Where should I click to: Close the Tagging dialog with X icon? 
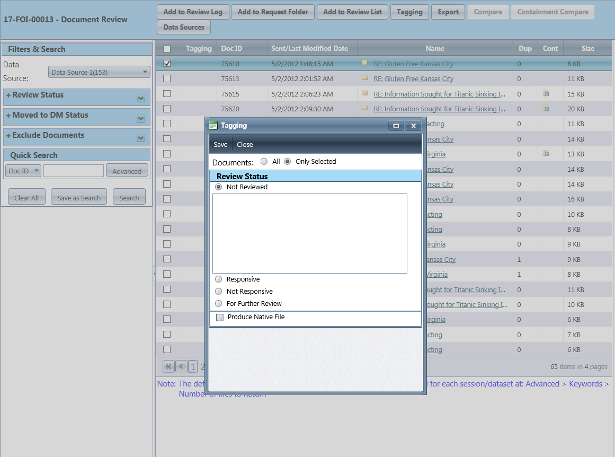click(x=414, y=126)
